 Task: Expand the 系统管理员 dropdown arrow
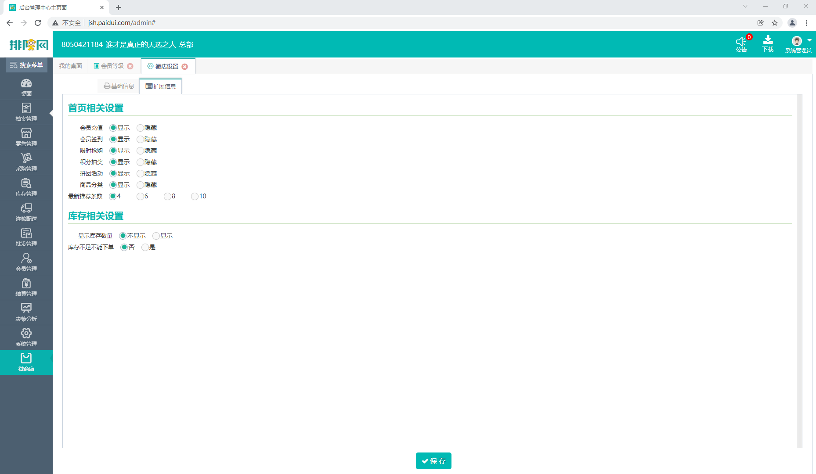809,40
